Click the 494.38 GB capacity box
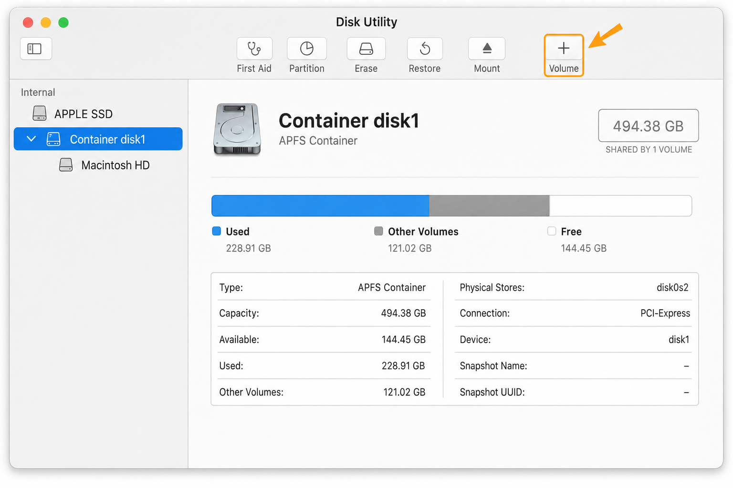The image size is (733, 488). [x=649, y=126]
